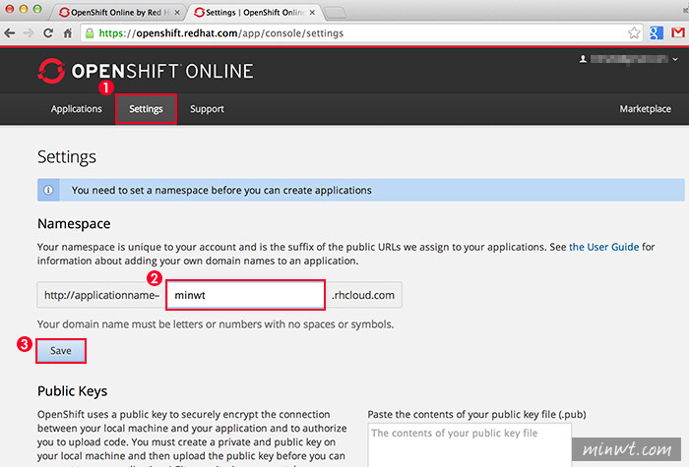Click the blurred account username

point(629,59)
